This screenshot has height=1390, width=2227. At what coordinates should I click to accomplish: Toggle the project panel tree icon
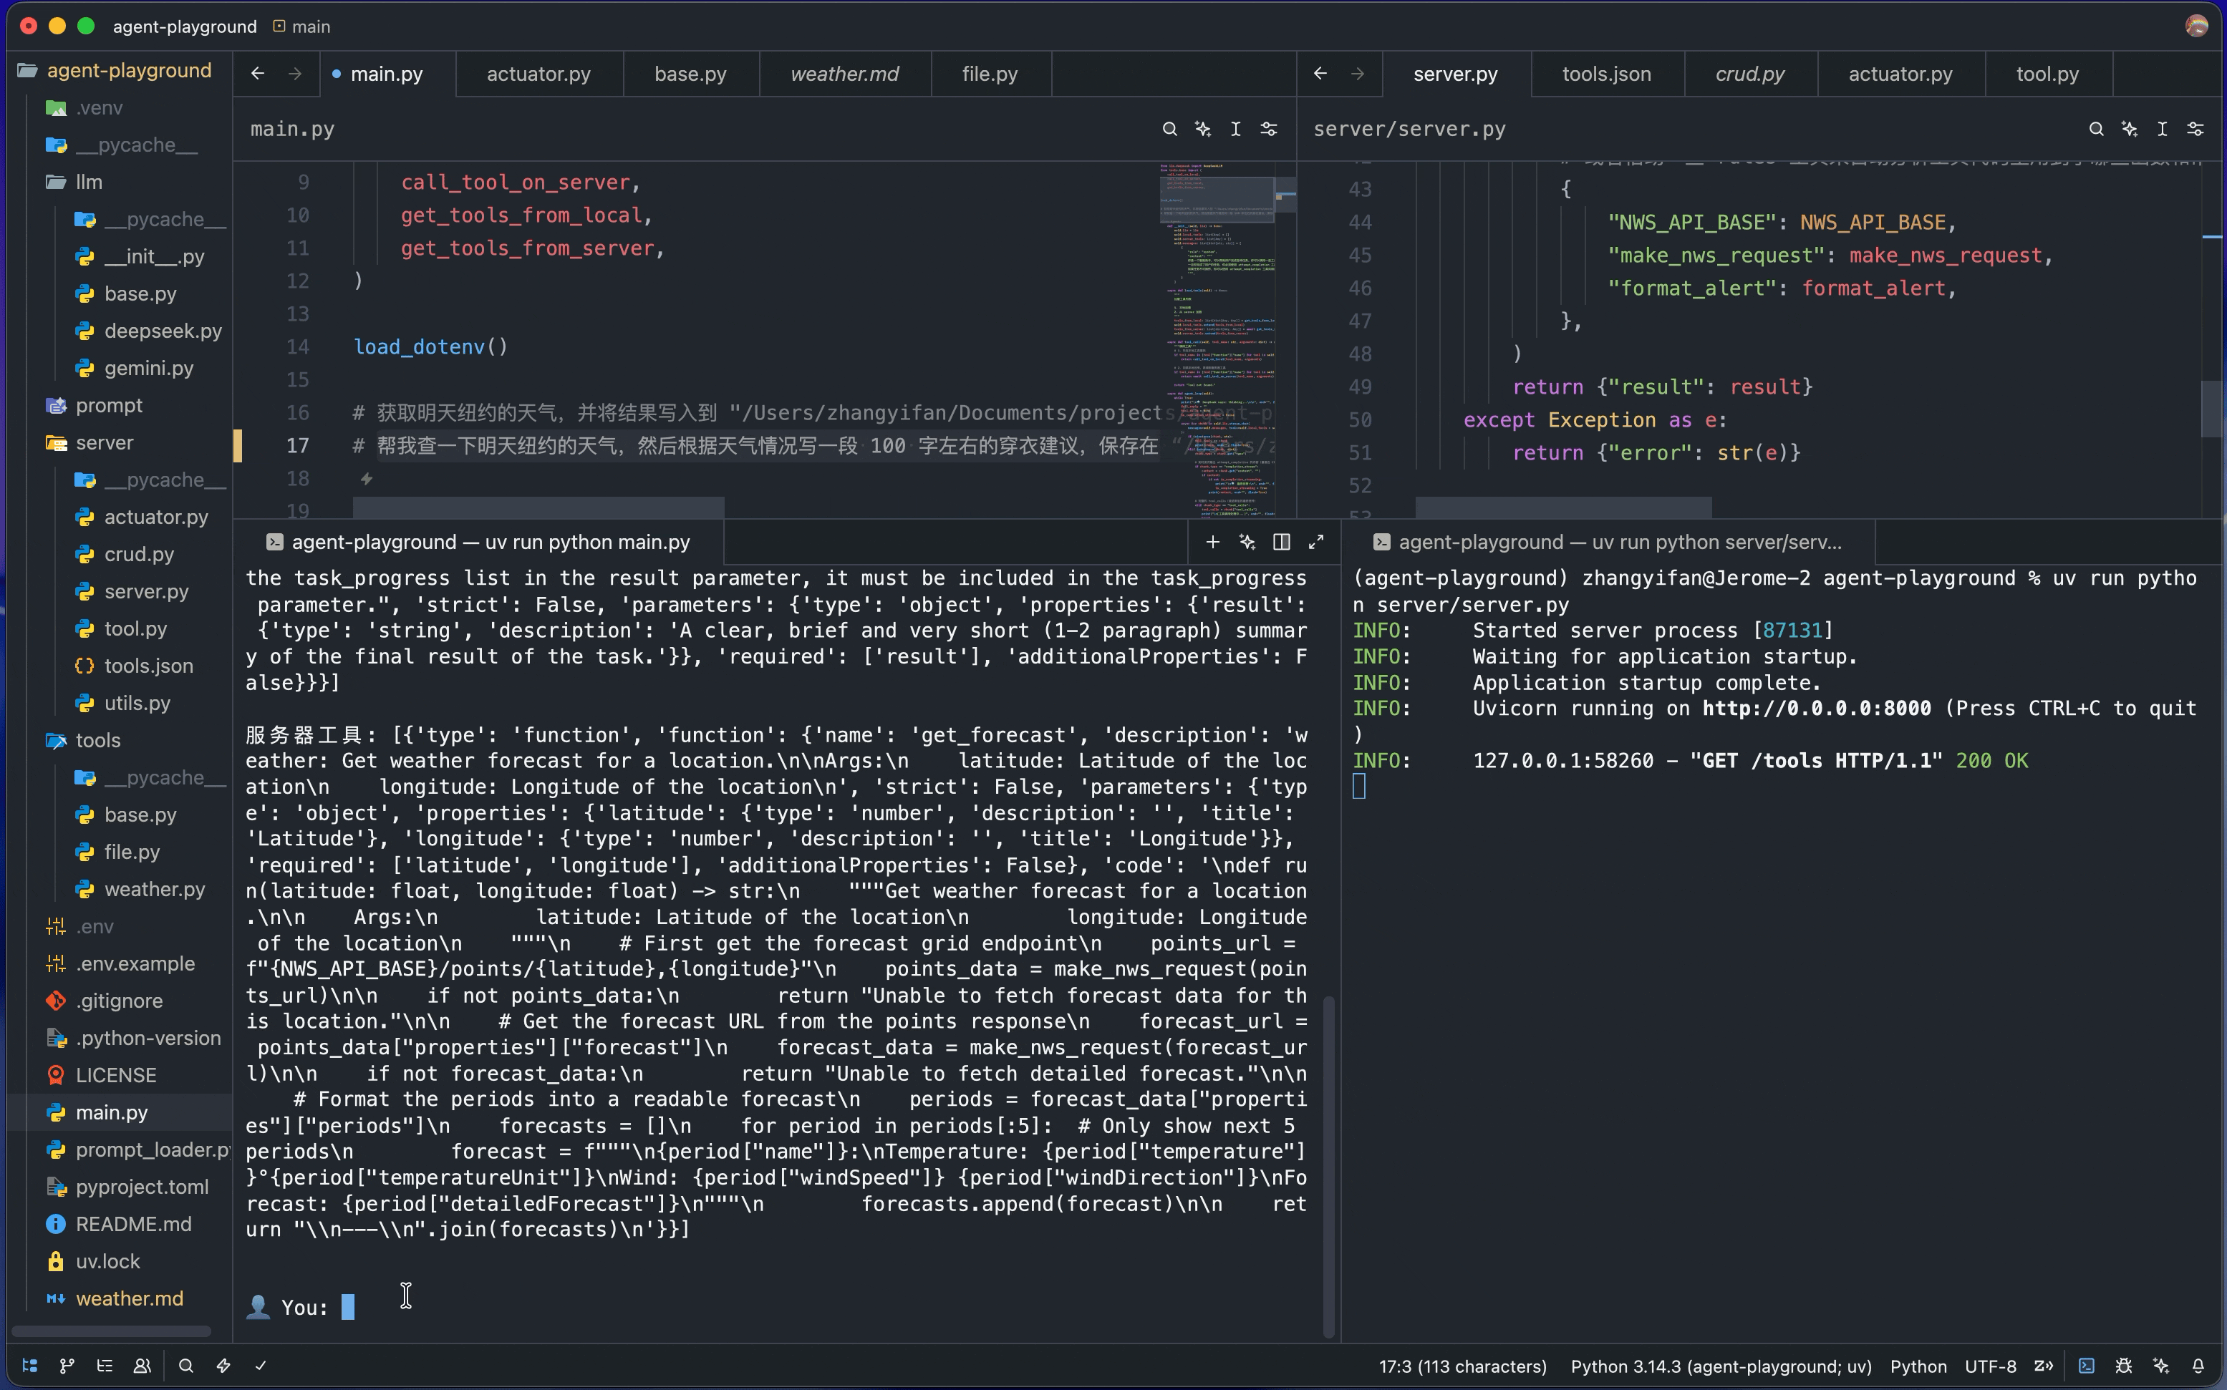pos(29,1366)
